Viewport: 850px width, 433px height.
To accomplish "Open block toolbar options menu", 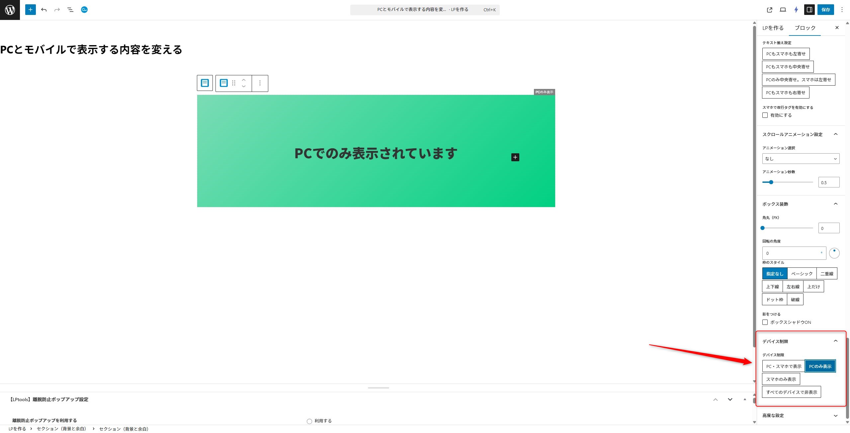I will pyautogui.click(x=260, y=83).
